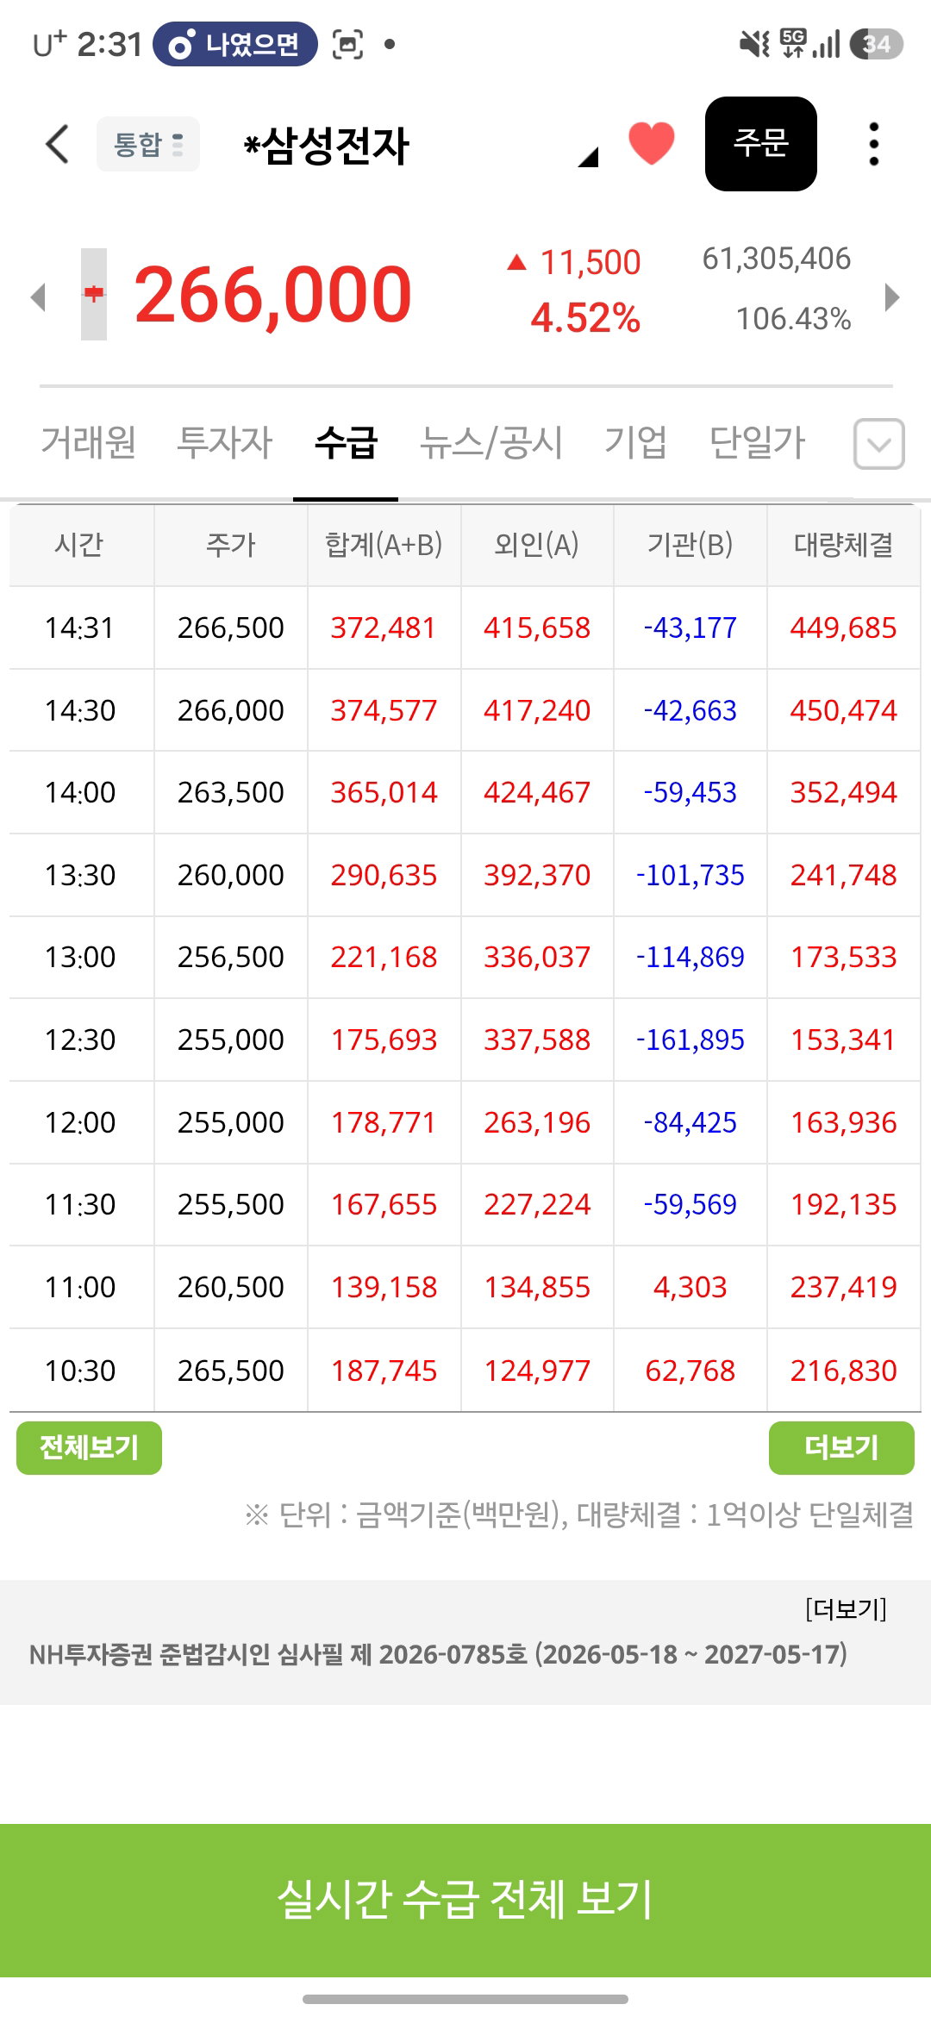This screenshot has width=931, height=2017.
Task: Tap the 대량체결 column header
Action: click(x=843, y=545)
